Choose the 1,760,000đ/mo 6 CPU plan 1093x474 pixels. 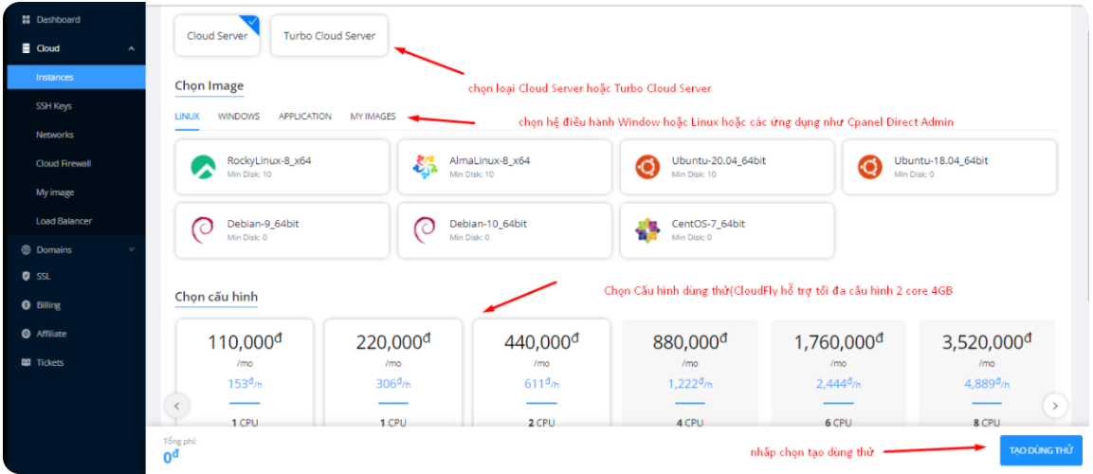[839, 373]
